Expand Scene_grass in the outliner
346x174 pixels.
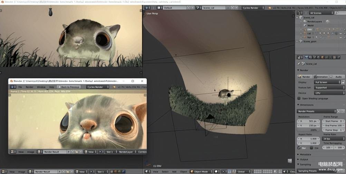(x=297, y=41)
